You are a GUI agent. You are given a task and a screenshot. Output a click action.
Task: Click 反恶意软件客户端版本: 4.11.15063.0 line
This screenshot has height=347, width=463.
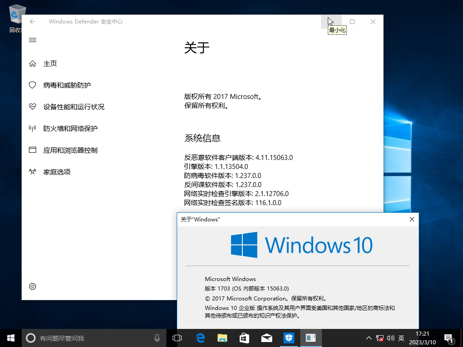tap(238, 157)
